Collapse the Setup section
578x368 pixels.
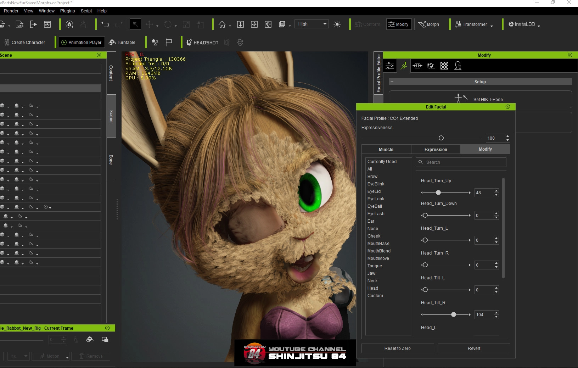click(392, 82)
